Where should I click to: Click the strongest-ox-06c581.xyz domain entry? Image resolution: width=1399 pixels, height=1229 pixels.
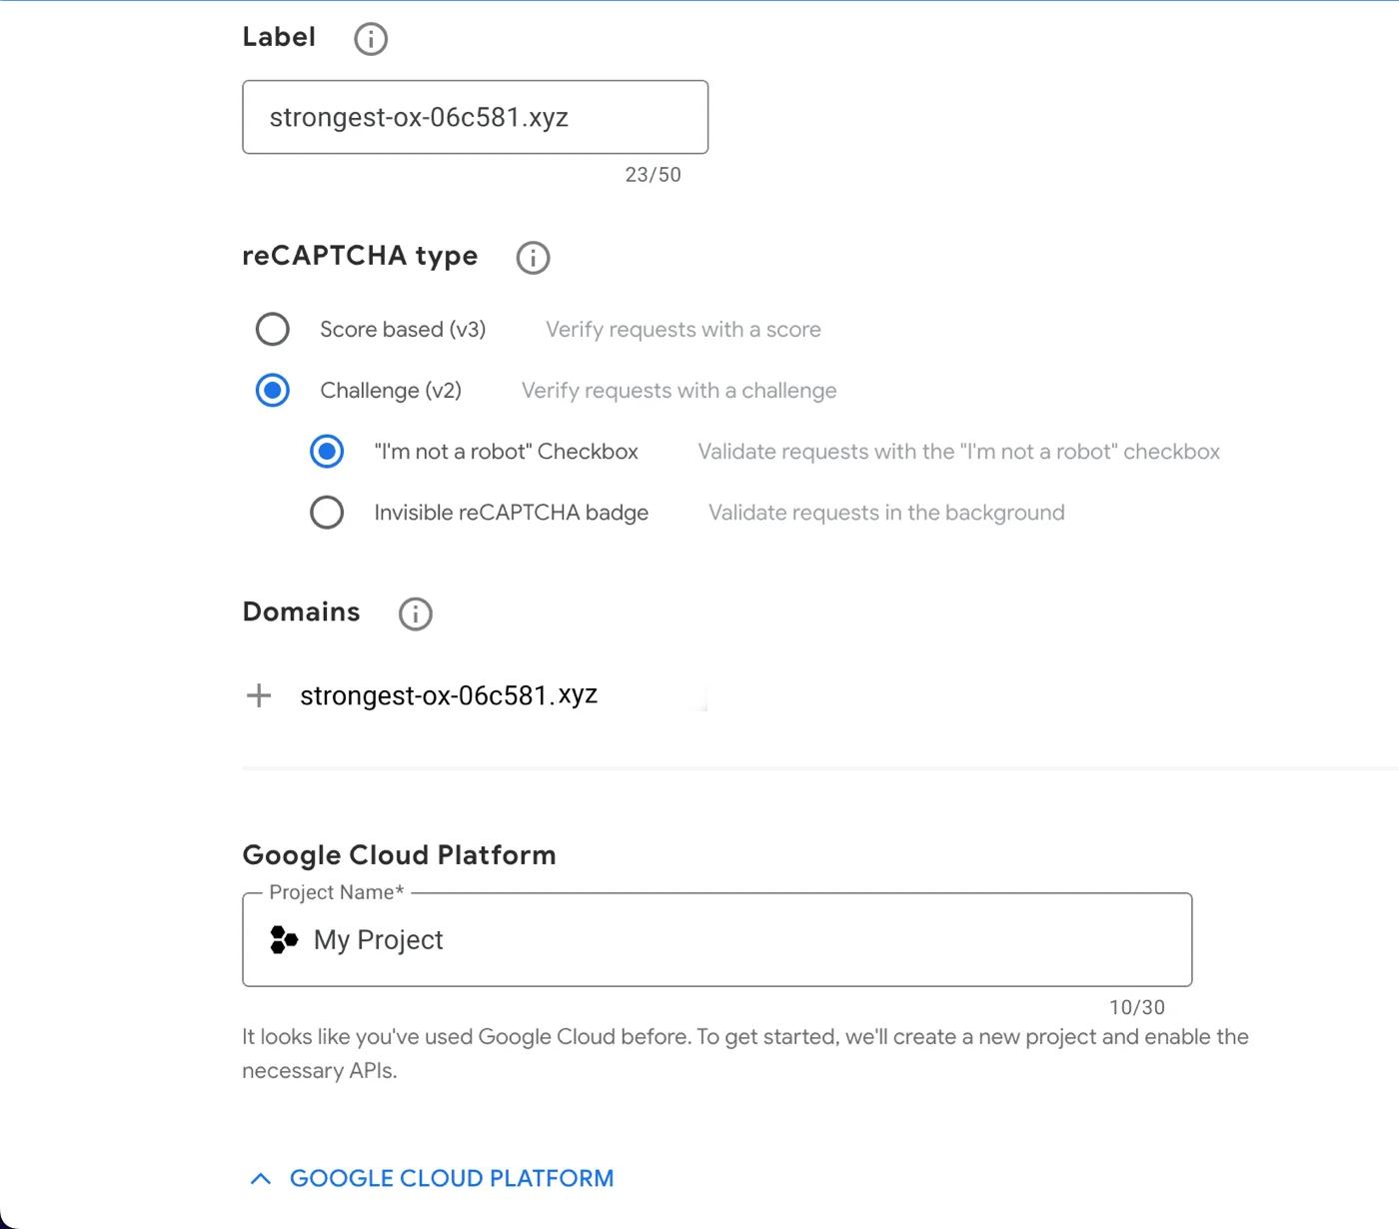(449, 695)
